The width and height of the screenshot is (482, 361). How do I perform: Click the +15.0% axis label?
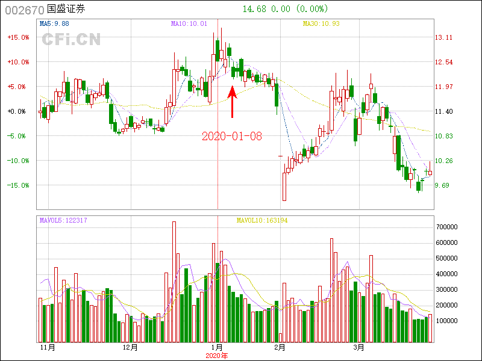tap(19, 37)
